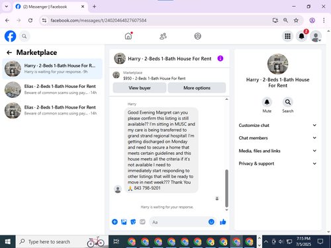Click the browser address bar URL
Screen dimensions: 331x248
(x=99, y=21)
